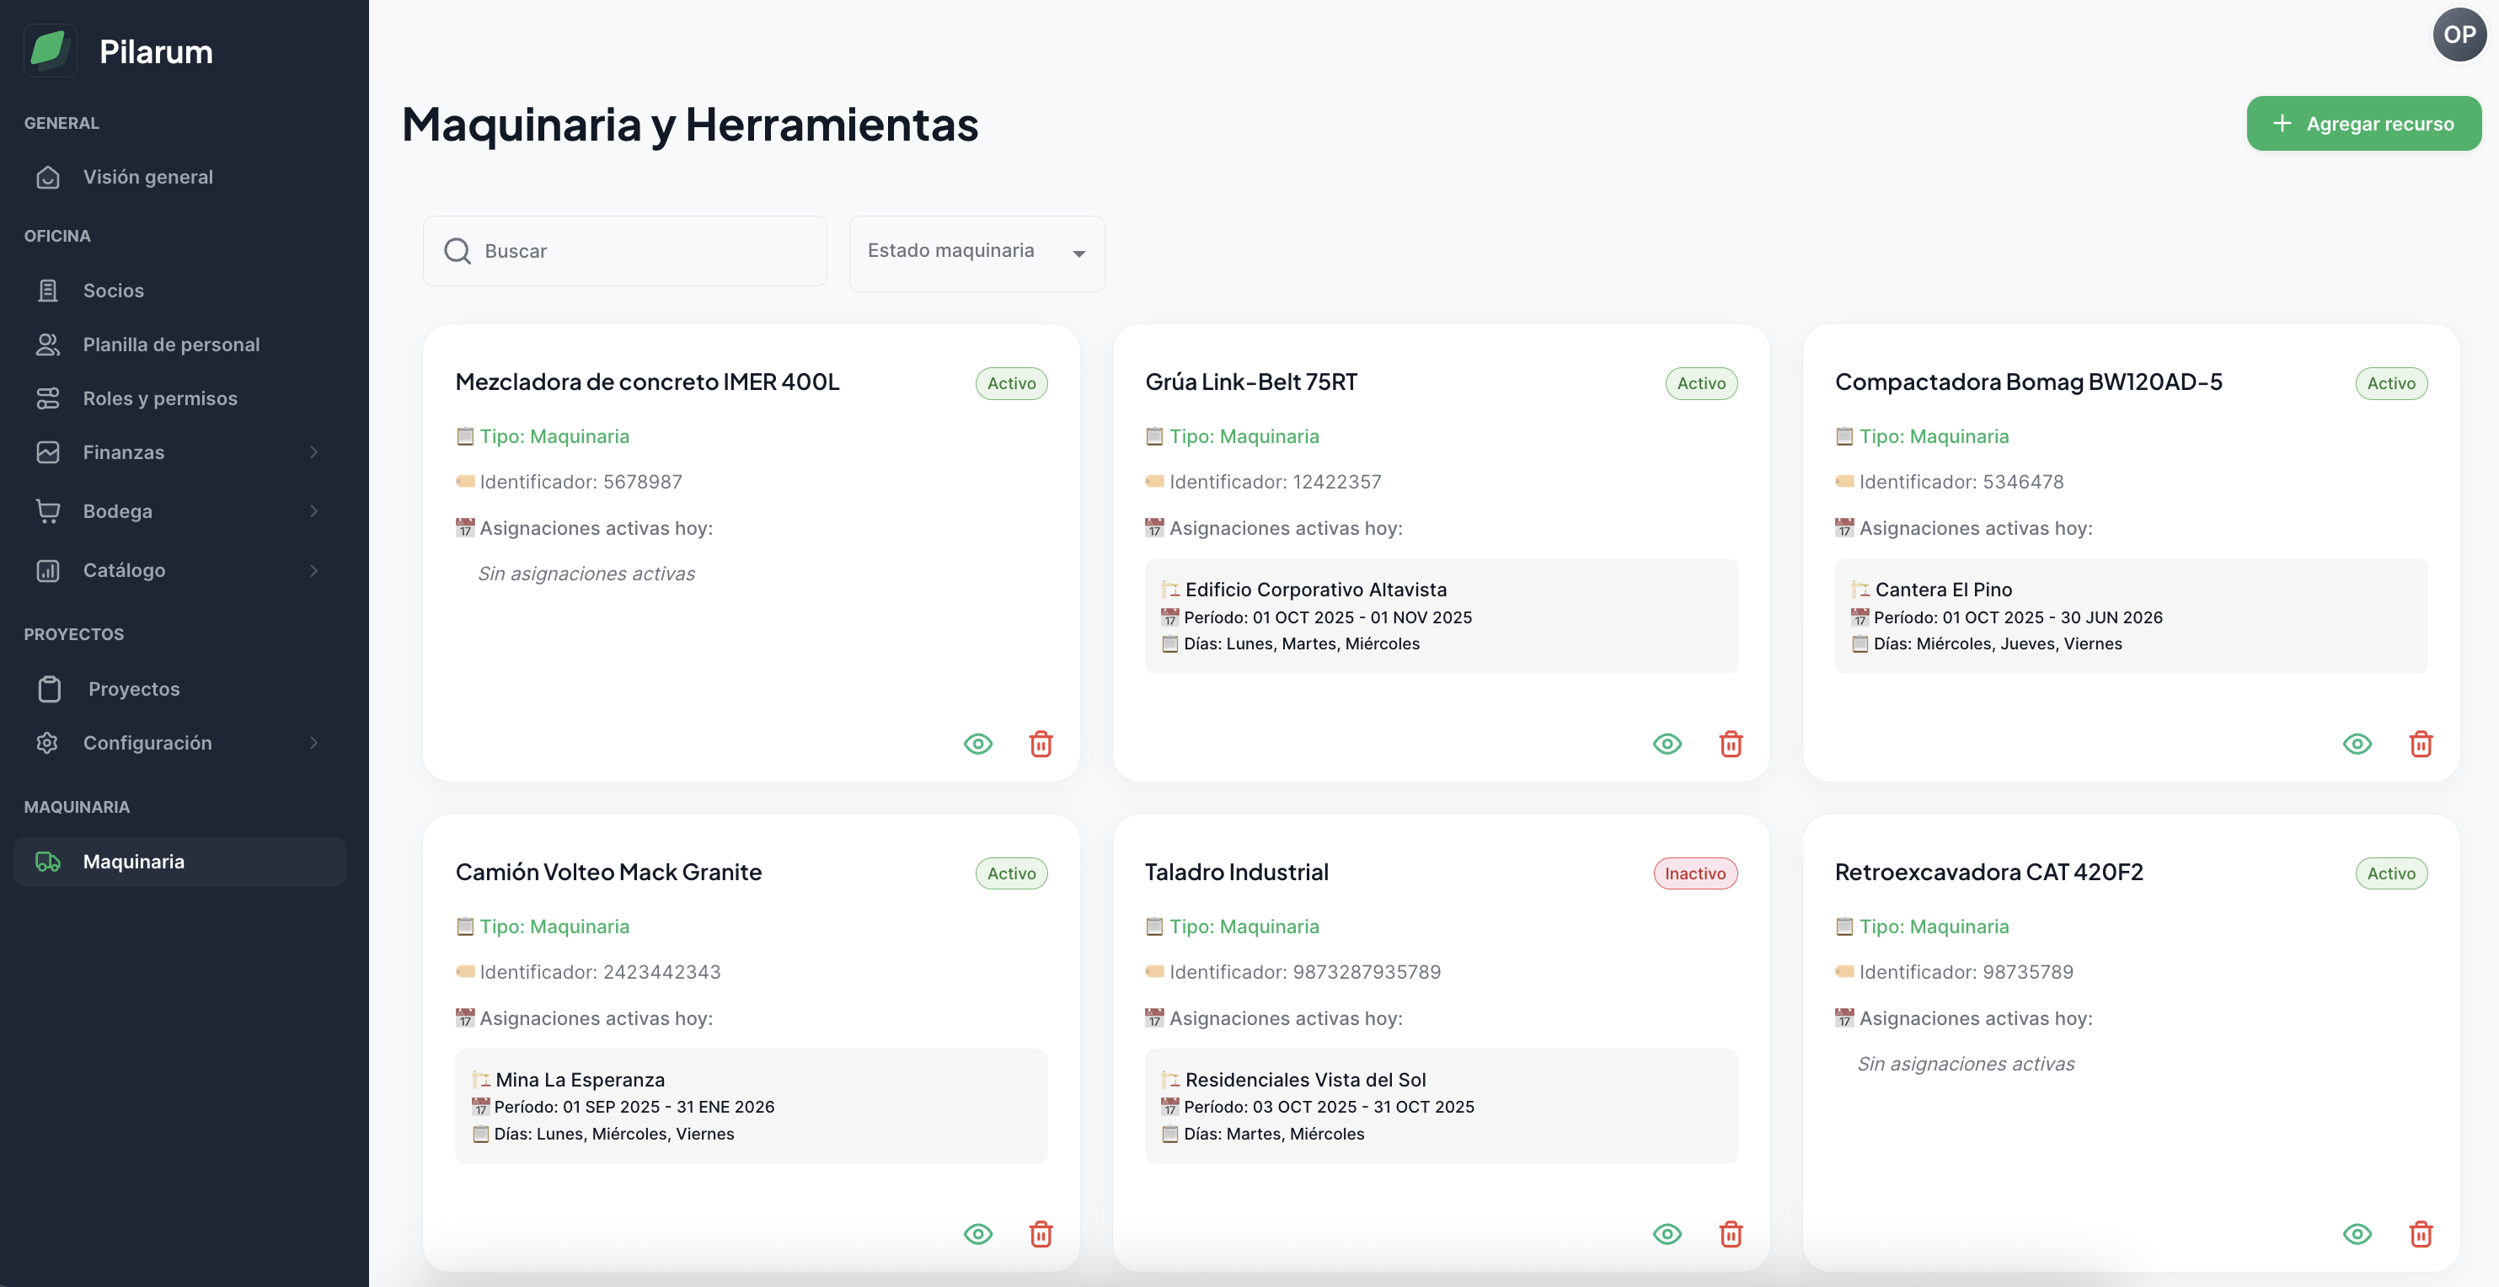Click the Agregar recurso button
2499x1287 pixels.
[2363, 123]
